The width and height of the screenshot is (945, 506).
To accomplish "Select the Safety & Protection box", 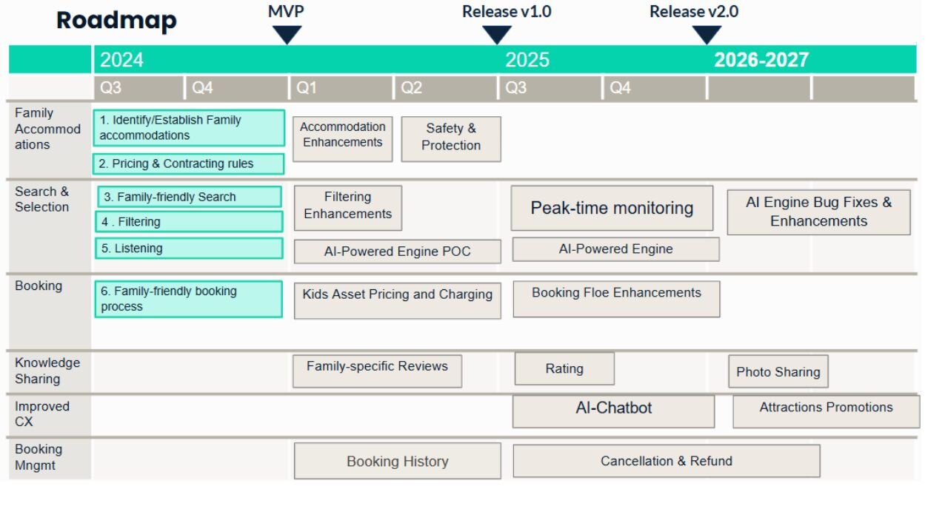I will 451,138.
